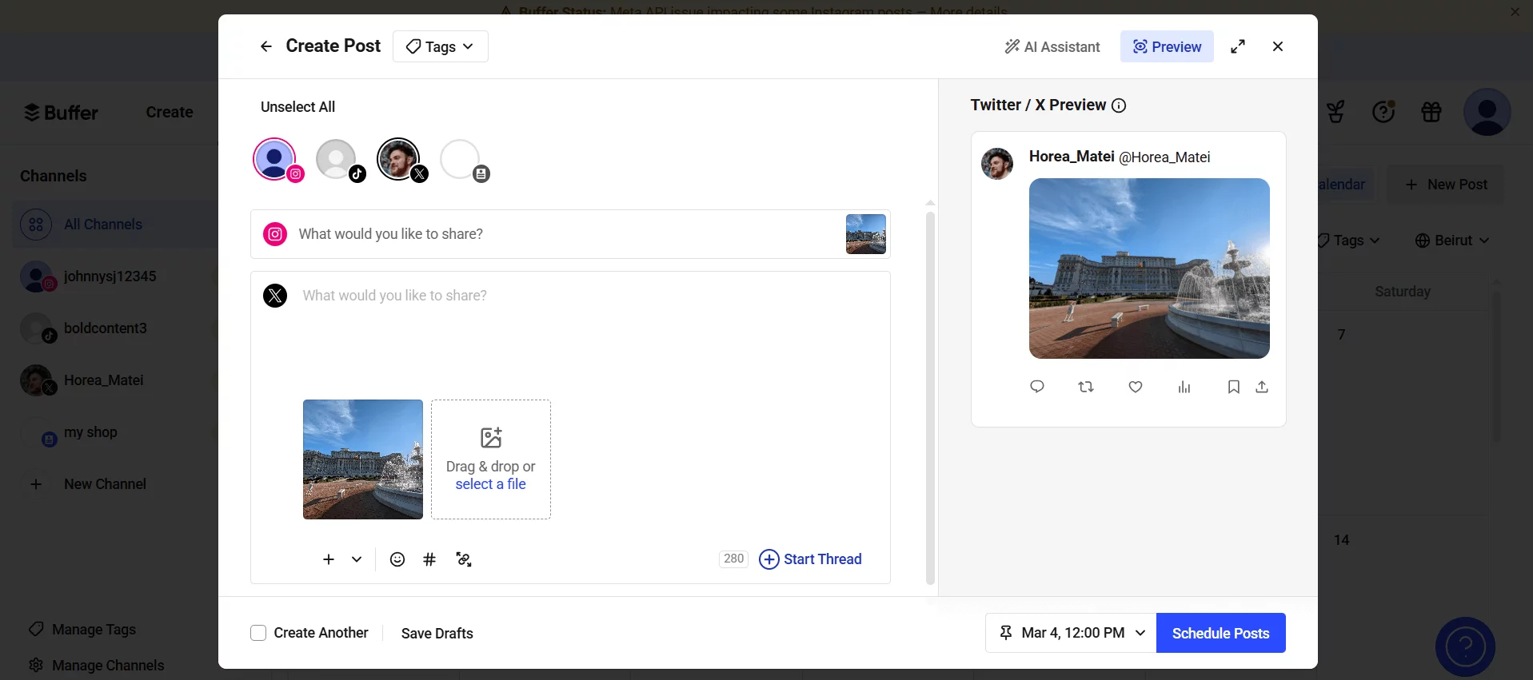Image resolution: width=1533 pixels, height=680 pixels.
Task: Click the Twitter / X Preview info icon
Action: point(1120,105)
